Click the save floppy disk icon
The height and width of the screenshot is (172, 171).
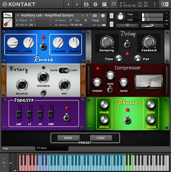pos(86,5)
